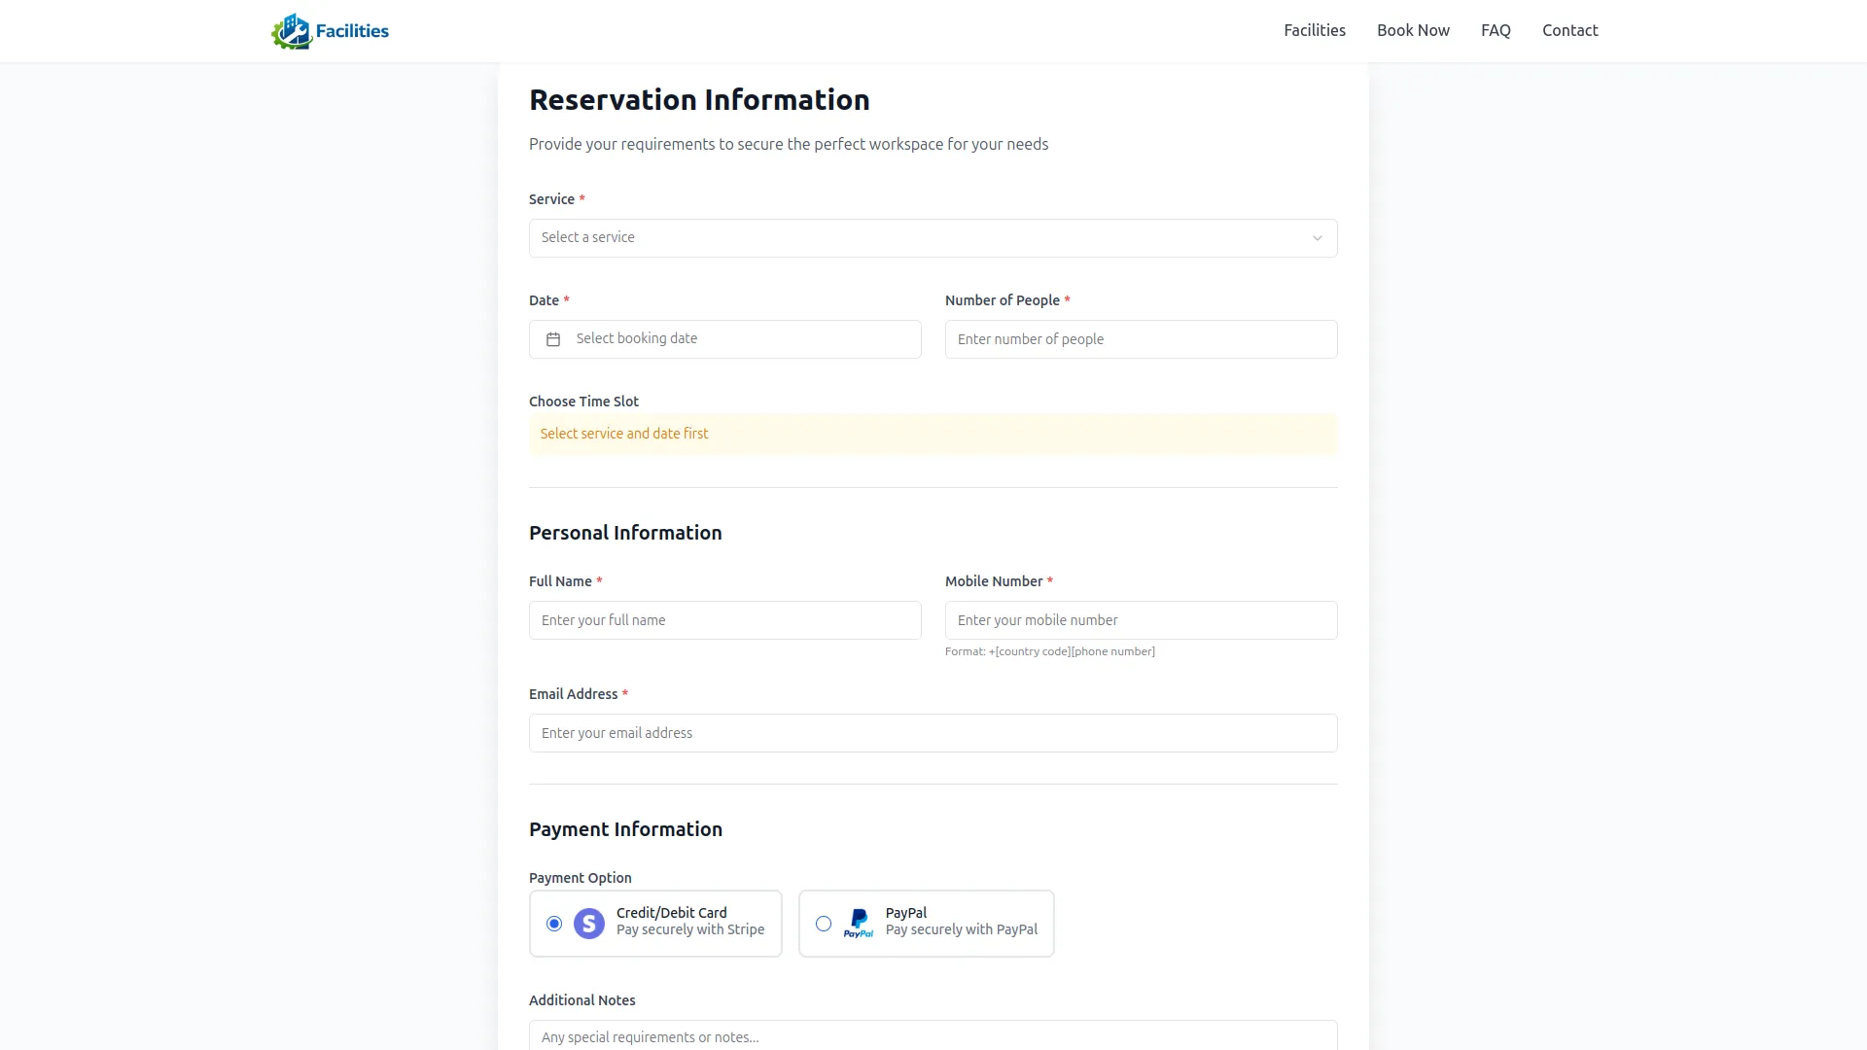Focus the Email Address field
The height and width of the screenshot is (1050, 1867).
pos(933,733)
